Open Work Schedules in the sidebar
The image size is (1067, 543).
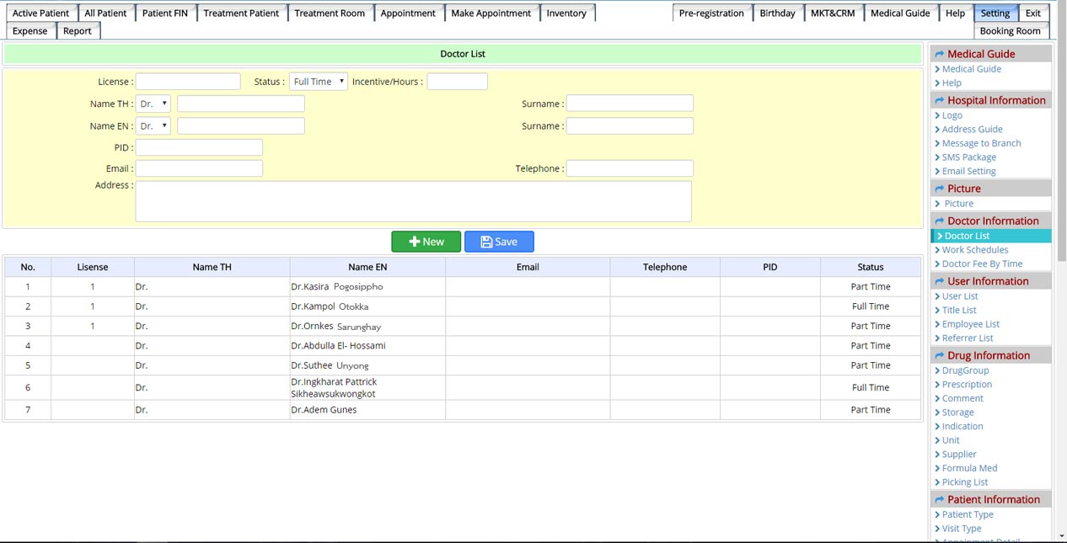click(x=974, y=250)
